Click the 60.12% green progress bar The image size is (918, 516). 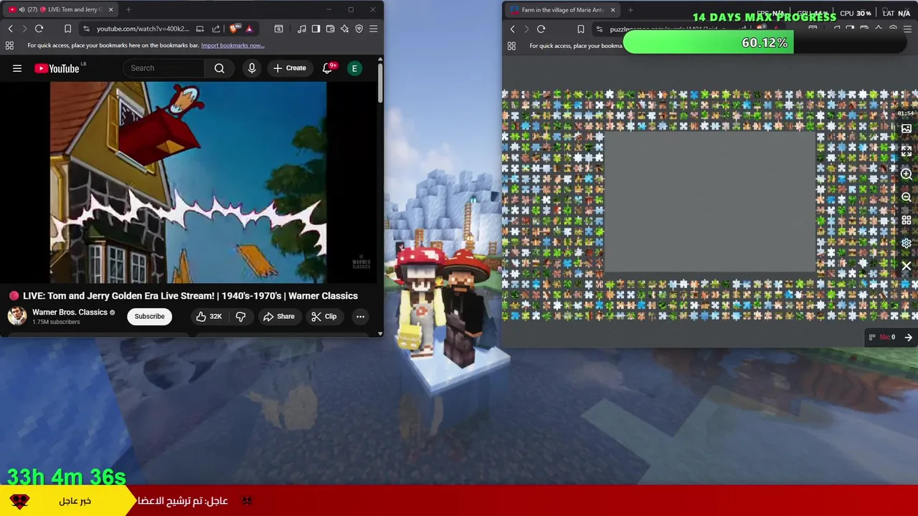[x=709, y=43]
